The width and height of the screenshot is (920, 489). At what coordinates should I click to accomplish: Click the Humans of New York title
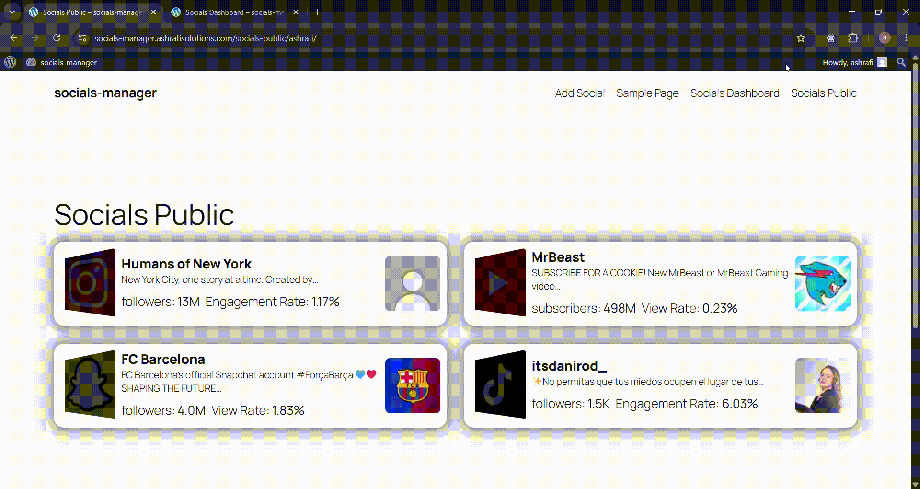(186, 264)
